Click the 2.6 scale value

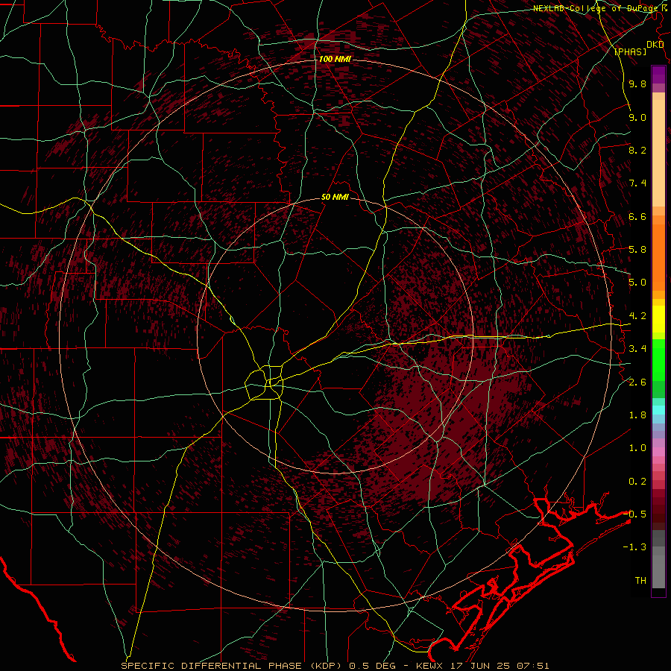point(637,382)
